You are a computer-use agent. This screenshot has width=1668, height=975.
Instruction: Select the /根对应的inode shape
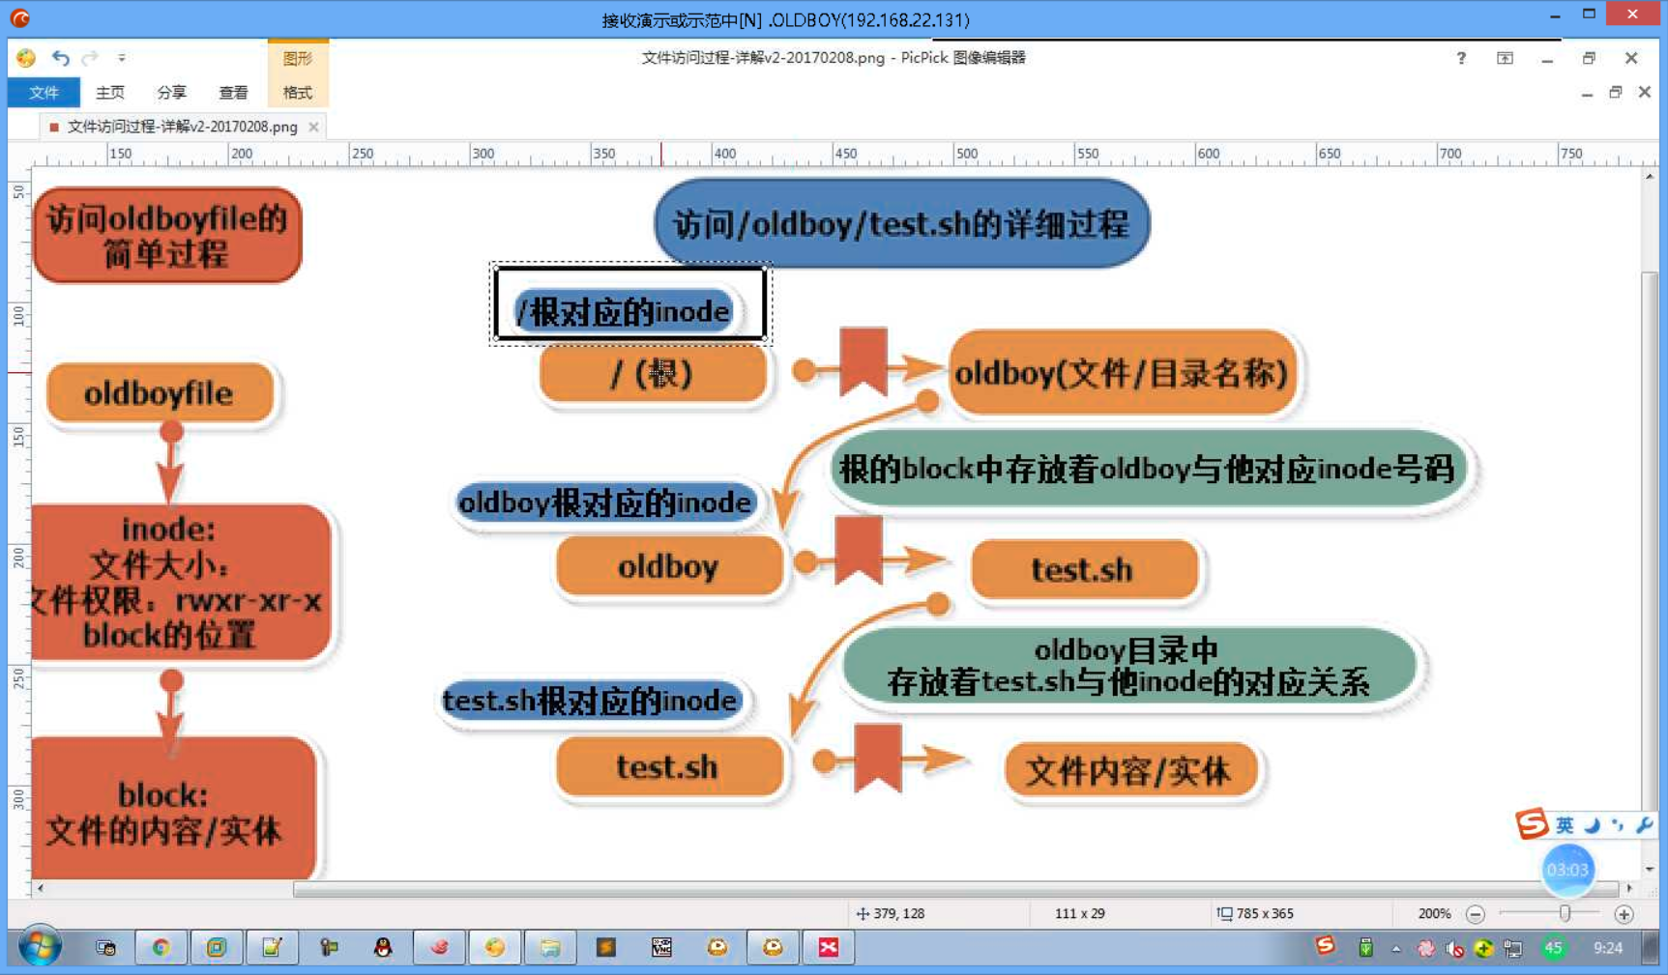coord(624,311)
